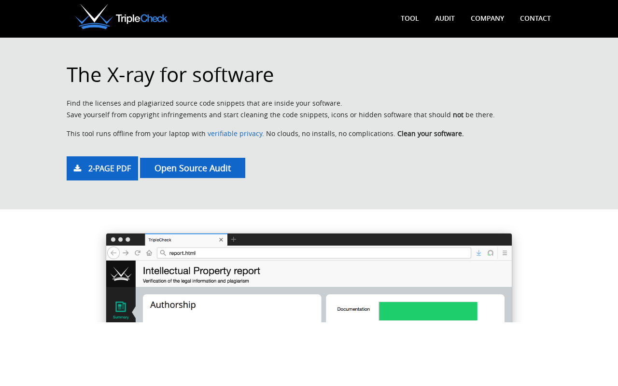This screenshot has height=386, width=618.
Task: Open the COMPANY navigation item
Action: point(487,18)
